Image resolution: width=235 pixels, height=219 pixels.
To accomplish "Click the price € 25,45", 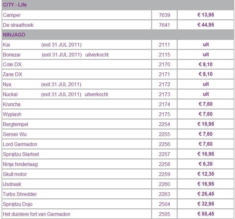I will 206,194.
